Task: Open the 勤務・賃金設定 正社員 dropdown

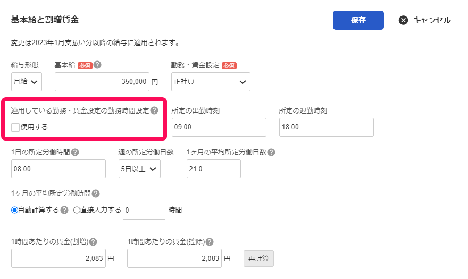Action: point(211,82)
